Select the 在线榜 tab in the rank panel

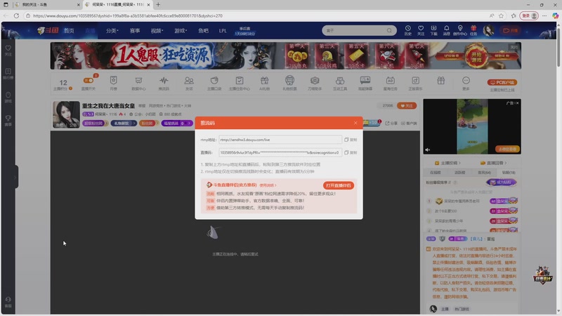click(x=436, y=173)
